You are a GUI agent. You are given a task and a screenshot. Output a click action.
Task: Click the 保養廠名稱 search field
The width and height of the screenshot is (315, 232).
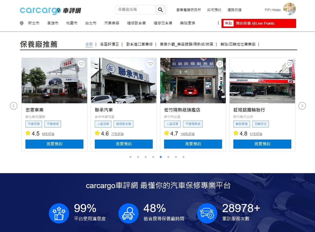point(136,10)
